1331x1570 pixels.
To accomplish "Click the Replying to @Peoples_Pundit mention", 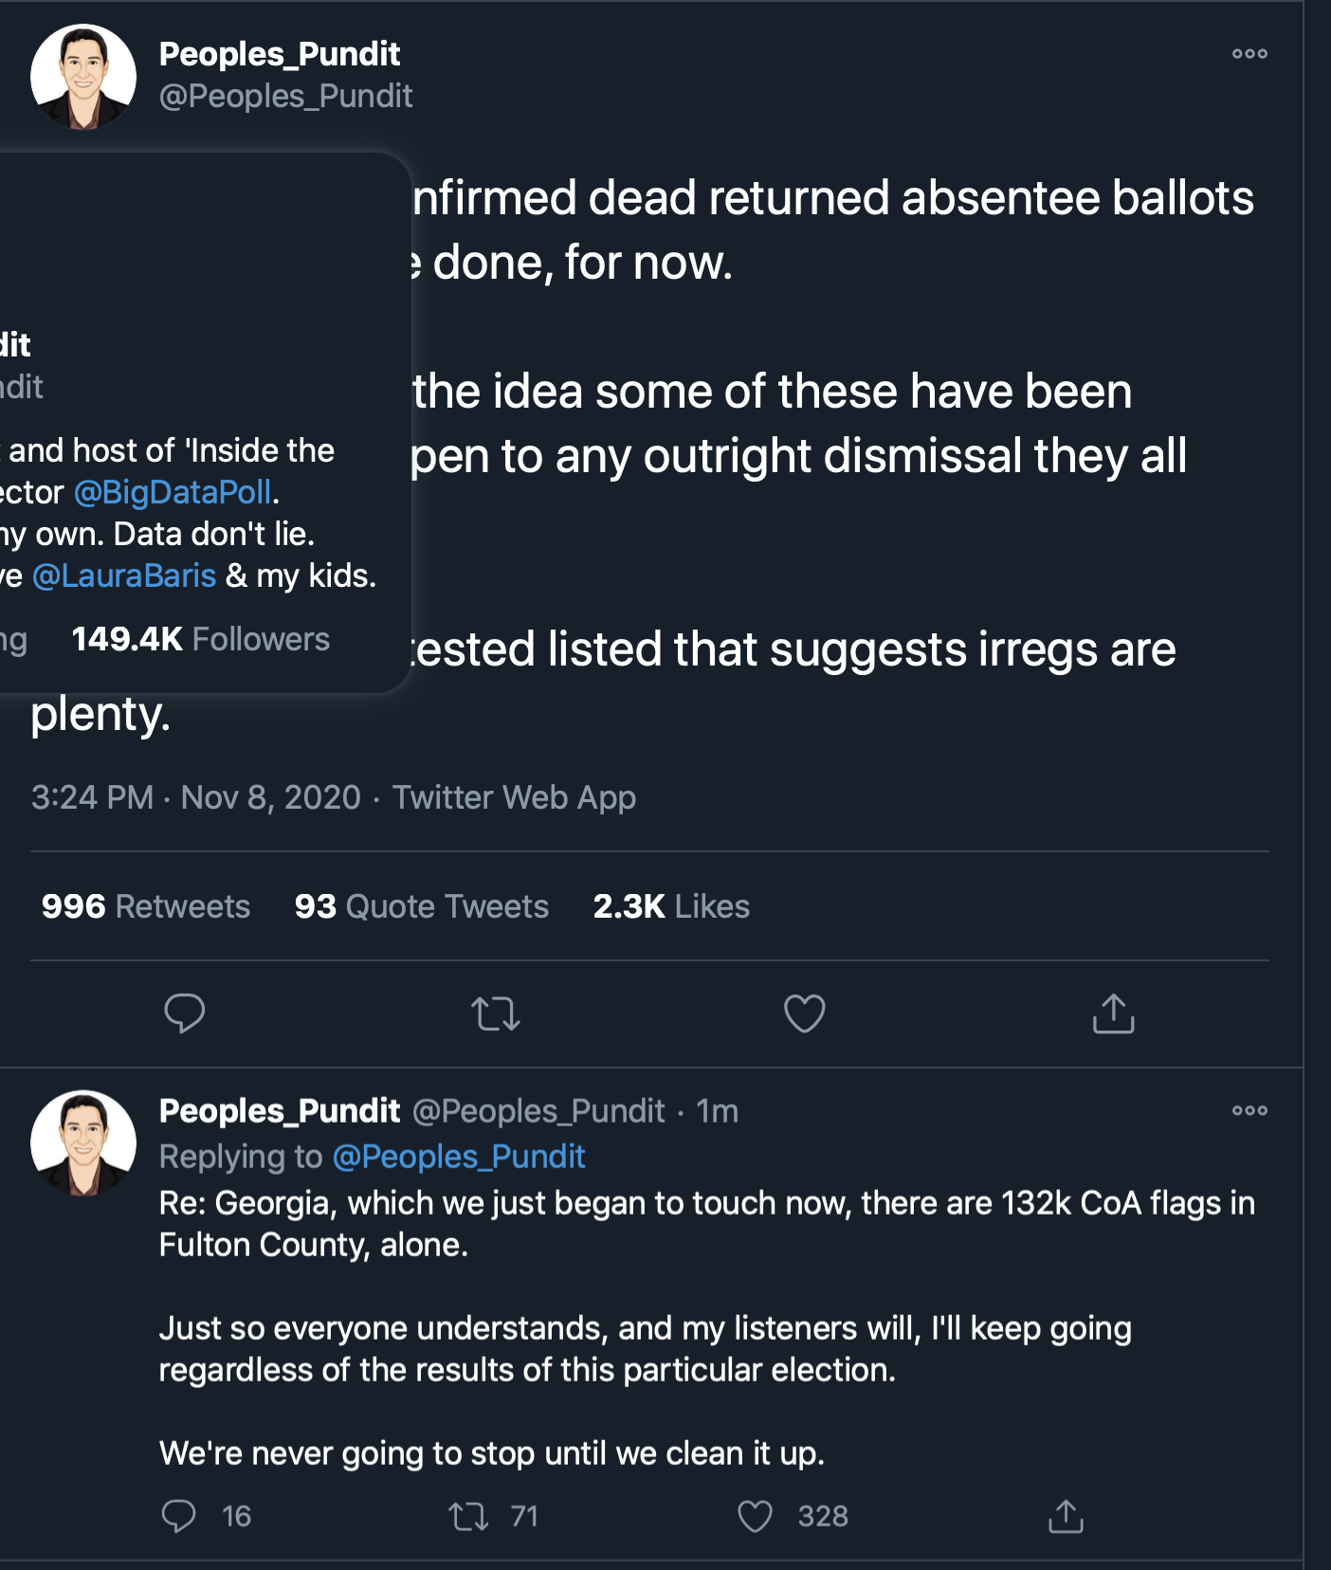I will (x=459, y=1157).
